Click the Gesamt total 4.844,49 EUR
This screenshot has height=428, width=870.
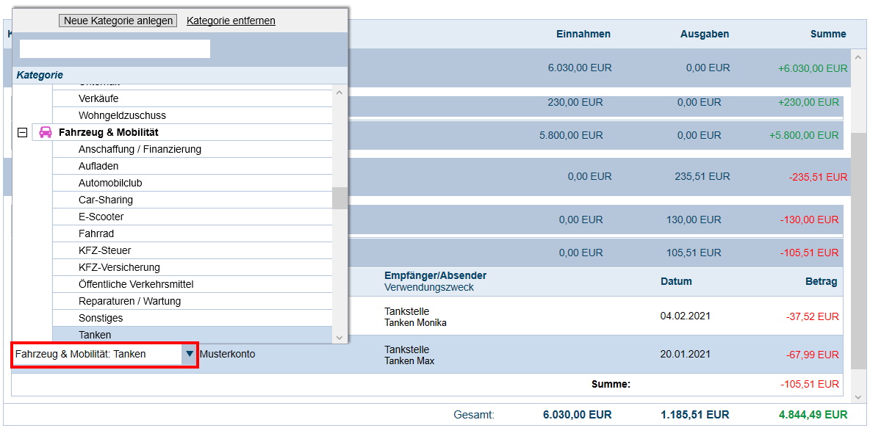click(x=813, y=415)
